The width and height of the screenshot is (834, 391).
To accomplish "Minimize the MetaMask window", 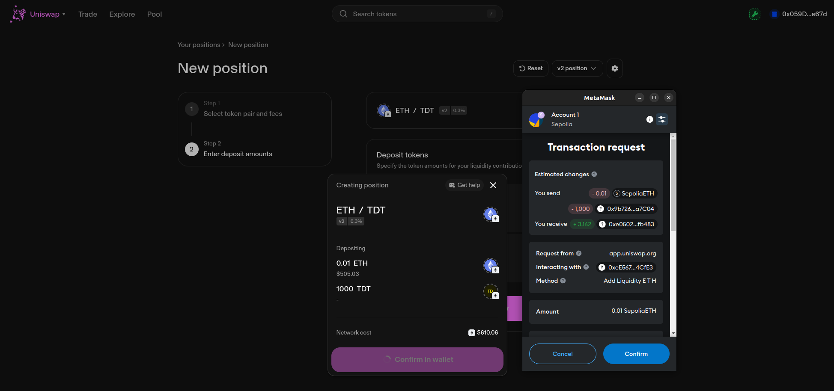I will tap(640, 98).
